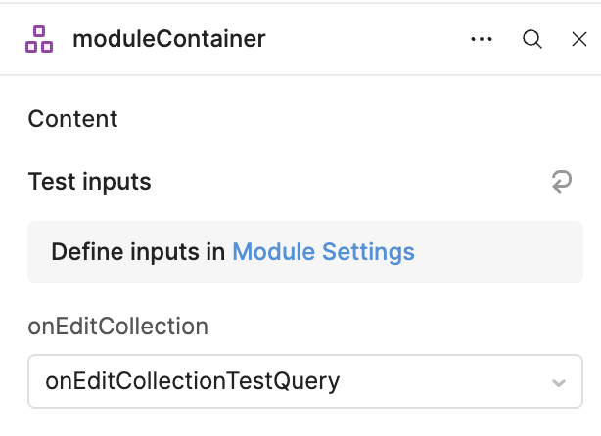Click the purple module component icon

click(39, 39)
